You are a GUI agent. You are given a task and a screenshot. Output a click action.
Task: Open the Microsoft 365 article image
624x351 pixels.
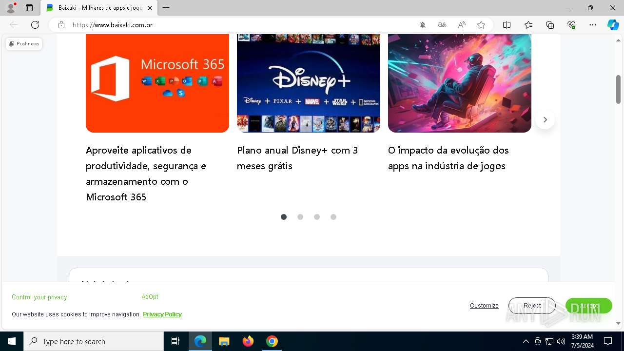point(157,83)
